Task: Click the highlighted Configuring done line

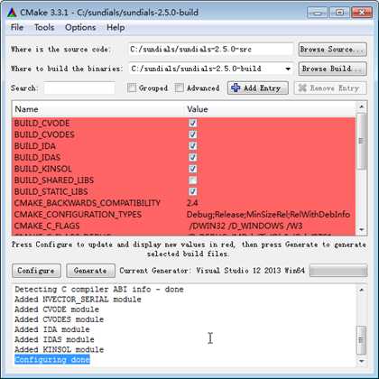Action: point(52,359)
